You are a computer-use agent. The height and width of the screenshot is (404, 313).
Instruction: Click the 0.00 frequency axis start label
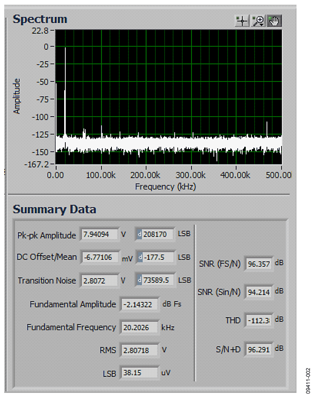click(x=56, y=175)
